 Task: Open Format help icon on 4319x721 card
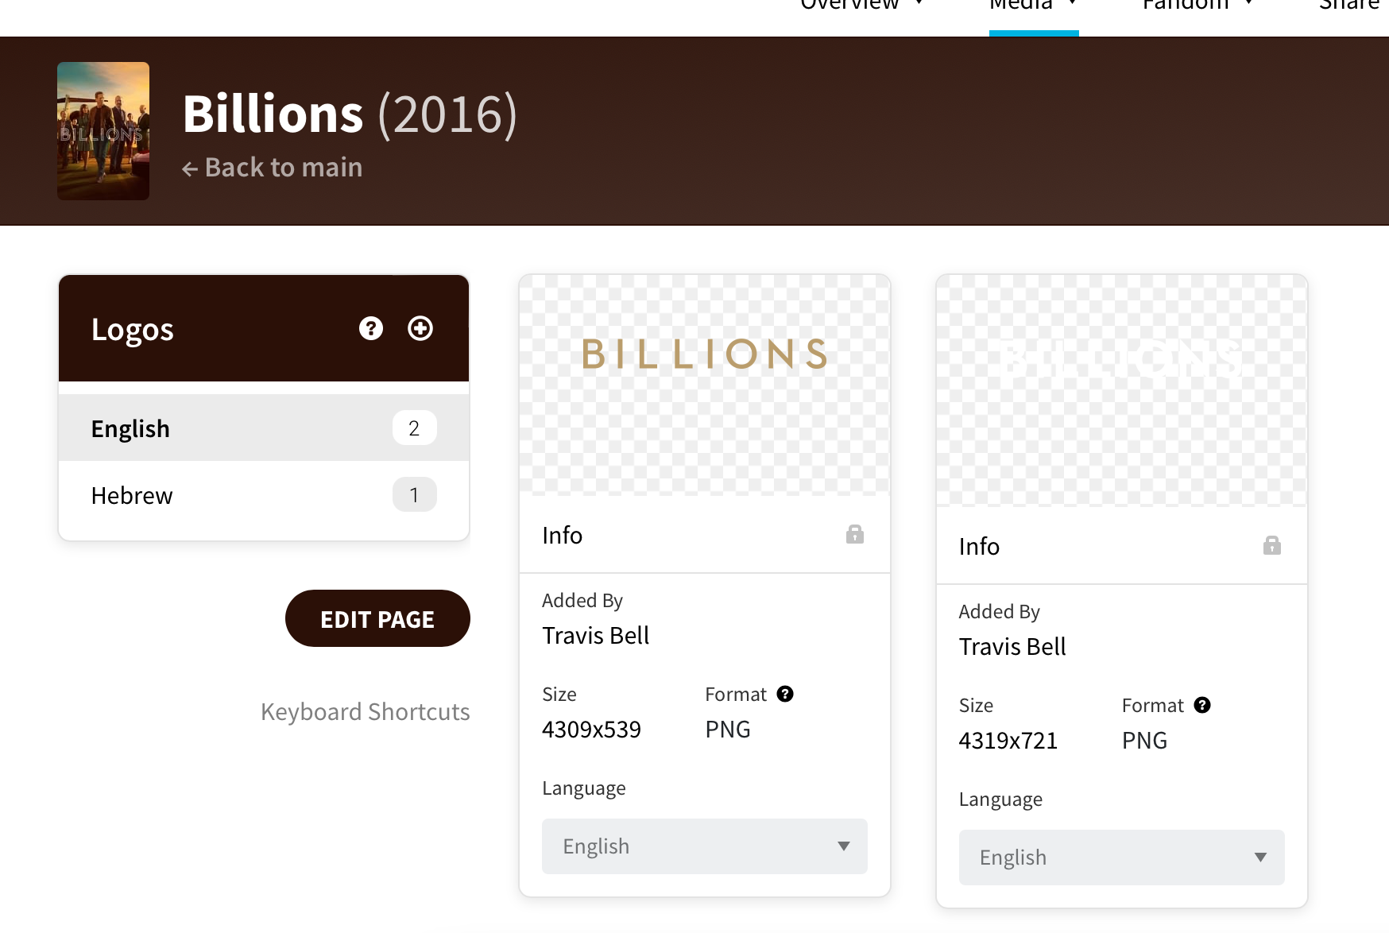(x=1202, y=705)
